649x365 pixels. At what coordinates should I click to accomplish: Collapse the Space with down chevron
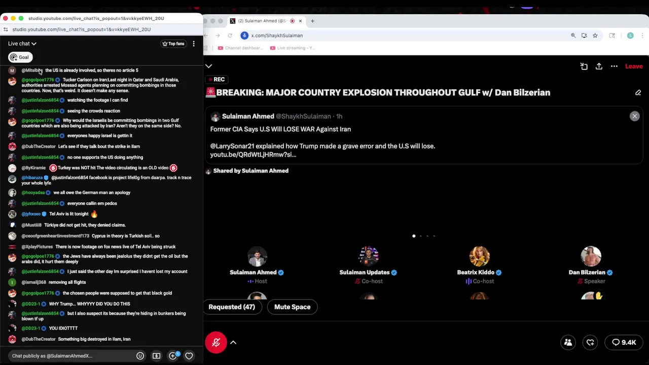pos(209,66)
